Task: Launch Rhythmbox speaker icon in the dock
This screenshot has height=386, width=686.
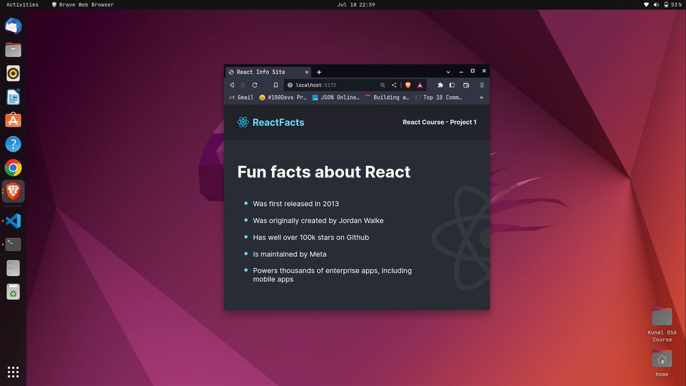Action: (13, 73)
